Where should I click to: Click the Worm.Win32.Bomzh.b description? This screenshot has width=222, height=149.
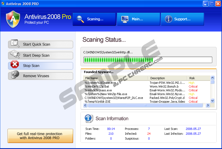point(164,86)
